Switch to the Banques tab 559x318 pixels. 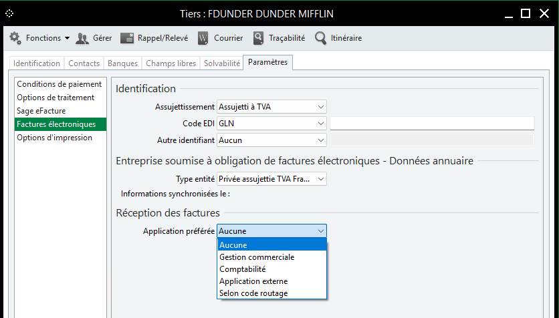pyautogui.click(x=122, y=63)
